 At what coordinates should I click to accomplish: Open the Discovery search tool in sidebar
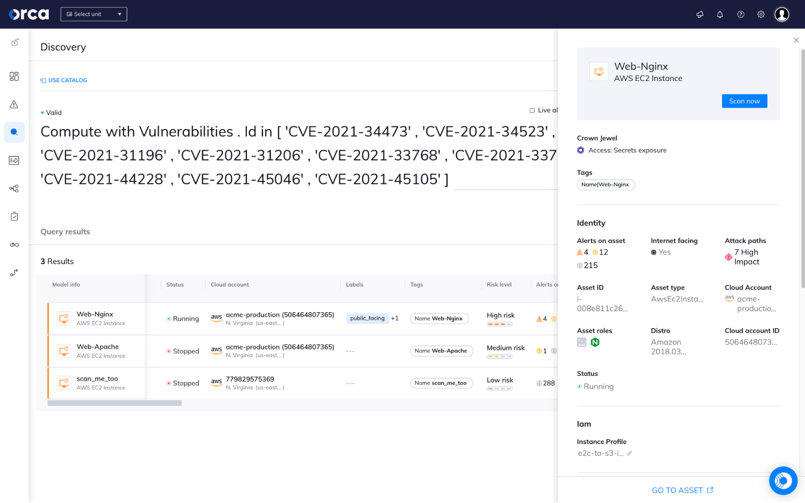click(x=14, y=132)
